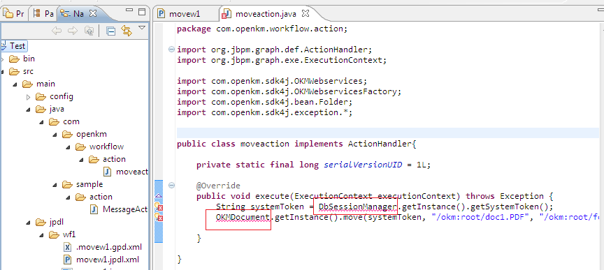Select the src folder icon
The height and width of the screenshot is (270, 604).
[x=14, y=72]
